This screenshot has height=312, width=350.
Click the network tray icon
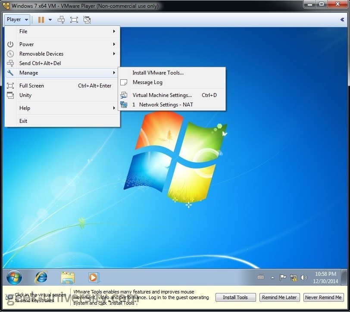click(x=293, y=278)
